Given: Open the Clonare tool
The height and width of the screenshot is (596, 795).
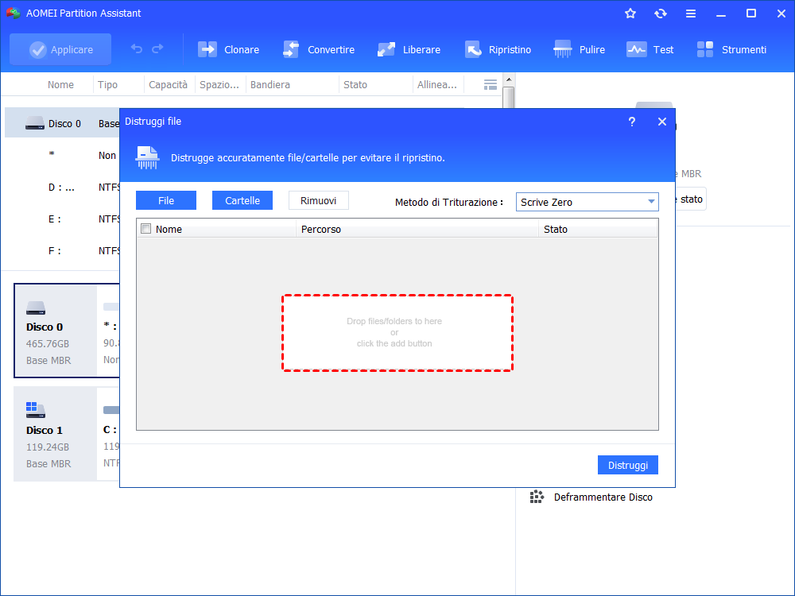Looking at the screenshot, I should pos(229,49).
